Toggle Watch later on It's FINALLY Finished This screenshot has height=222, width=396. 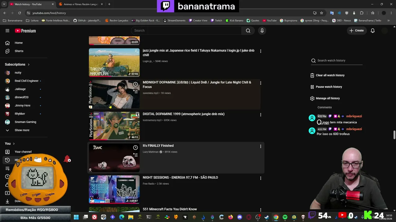136,148
